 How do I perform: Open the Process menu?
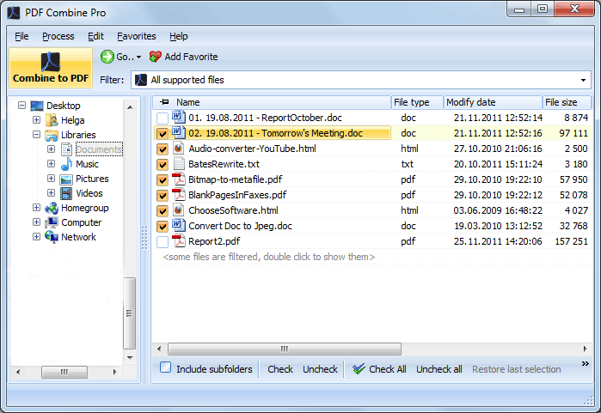(58, 36)
